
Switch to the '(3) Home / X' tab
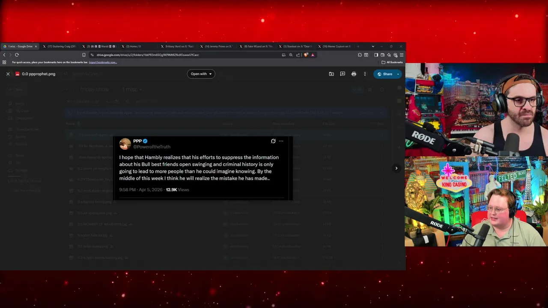[x=138, y=46]
